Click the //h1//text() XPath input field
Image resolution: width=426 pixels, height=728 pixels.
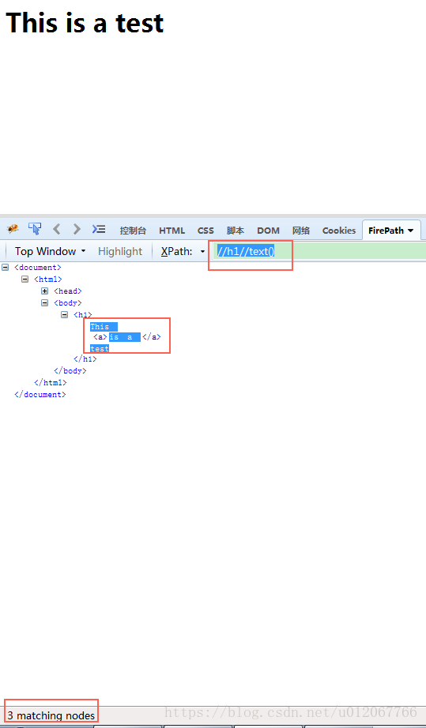(319, 251)
